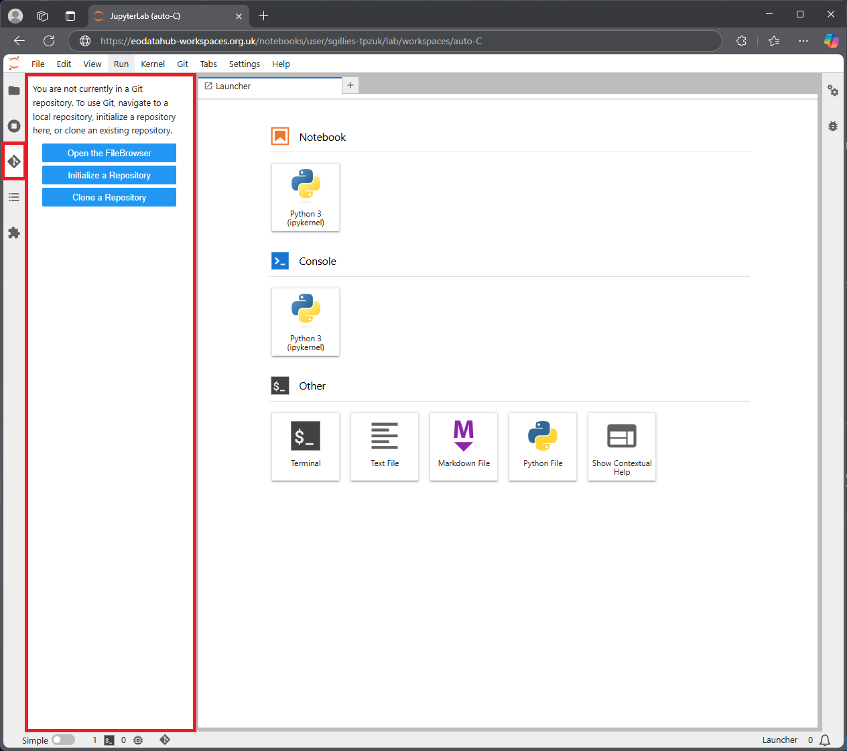Open the File Browser sidebar folder icon
The height and width of the screenshot is (751, 847).
tap(14, 91)
